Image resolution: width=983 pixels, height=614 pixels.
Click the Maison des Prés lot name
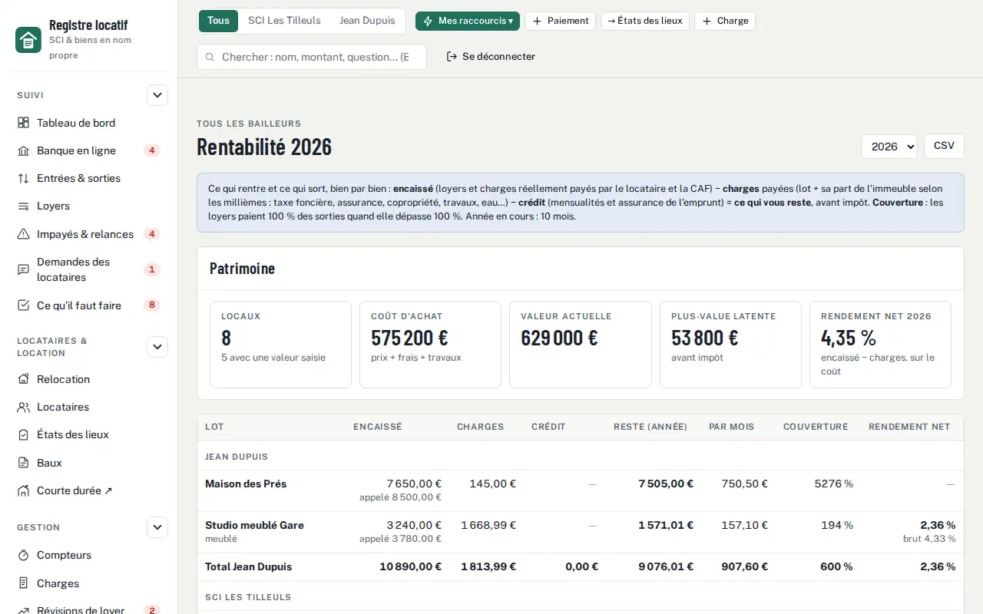(246, 484)
